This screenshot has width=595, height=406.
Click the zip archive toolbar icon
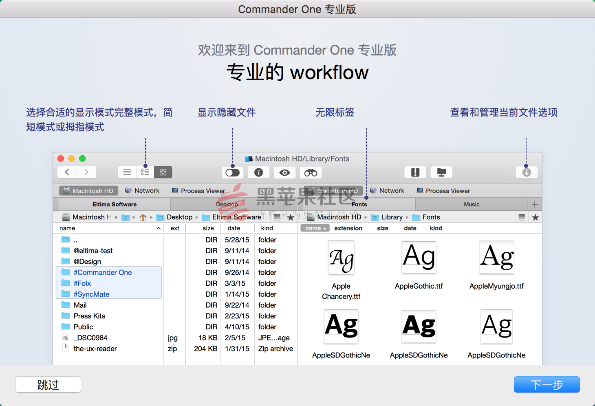pyautogui.click(x=415, y=172)
